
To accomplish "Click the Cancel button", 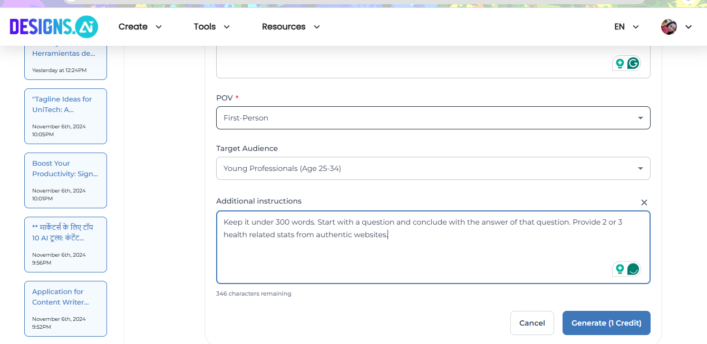I will click(x=532, y=322).
